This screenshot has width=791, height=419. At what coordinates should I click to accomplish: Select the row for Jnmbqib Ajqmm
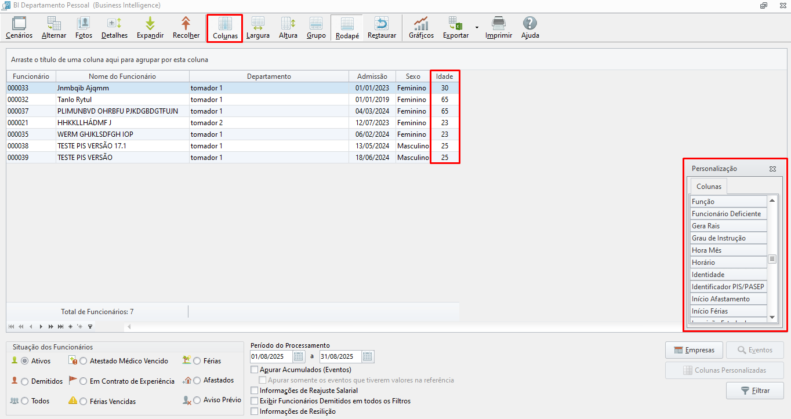(233, 88)
